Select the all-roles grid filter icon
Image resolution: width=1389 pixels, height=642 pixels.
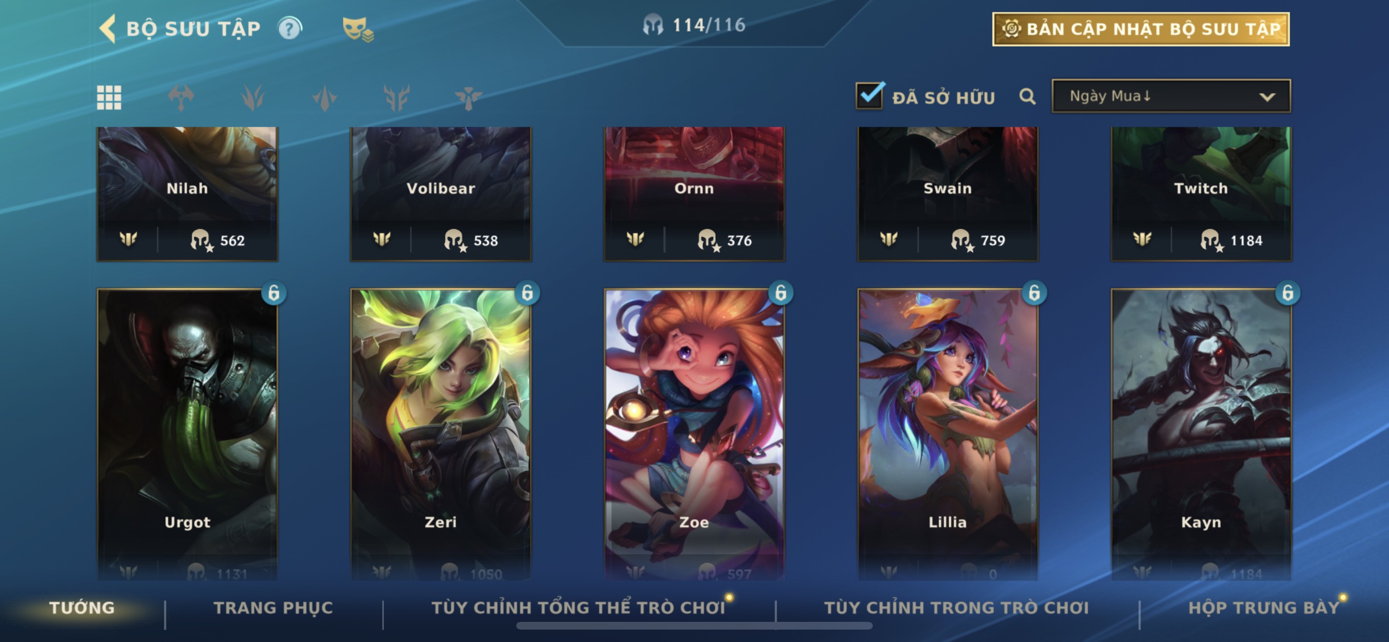109,98
